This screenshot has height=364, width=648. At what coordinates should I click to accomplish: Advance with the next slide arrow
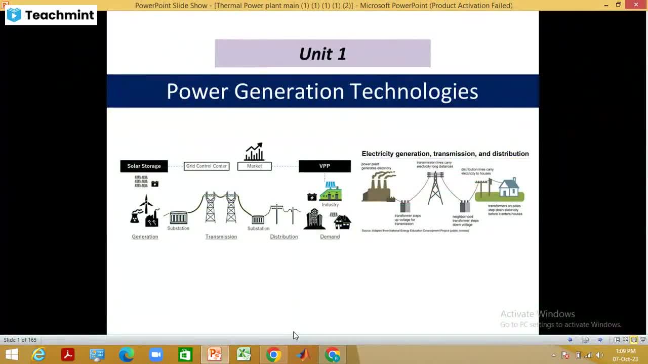(x=600, y=340)
